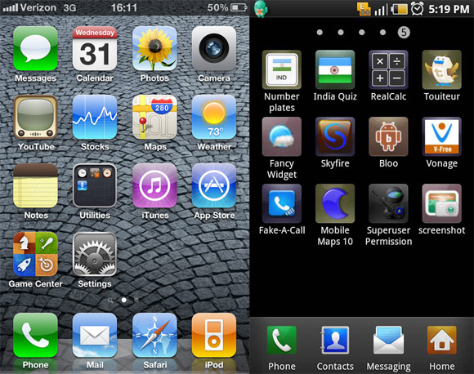Screen dimensions: 474x374
Task: Launch the India Quiz app
Action: (335, 69)
